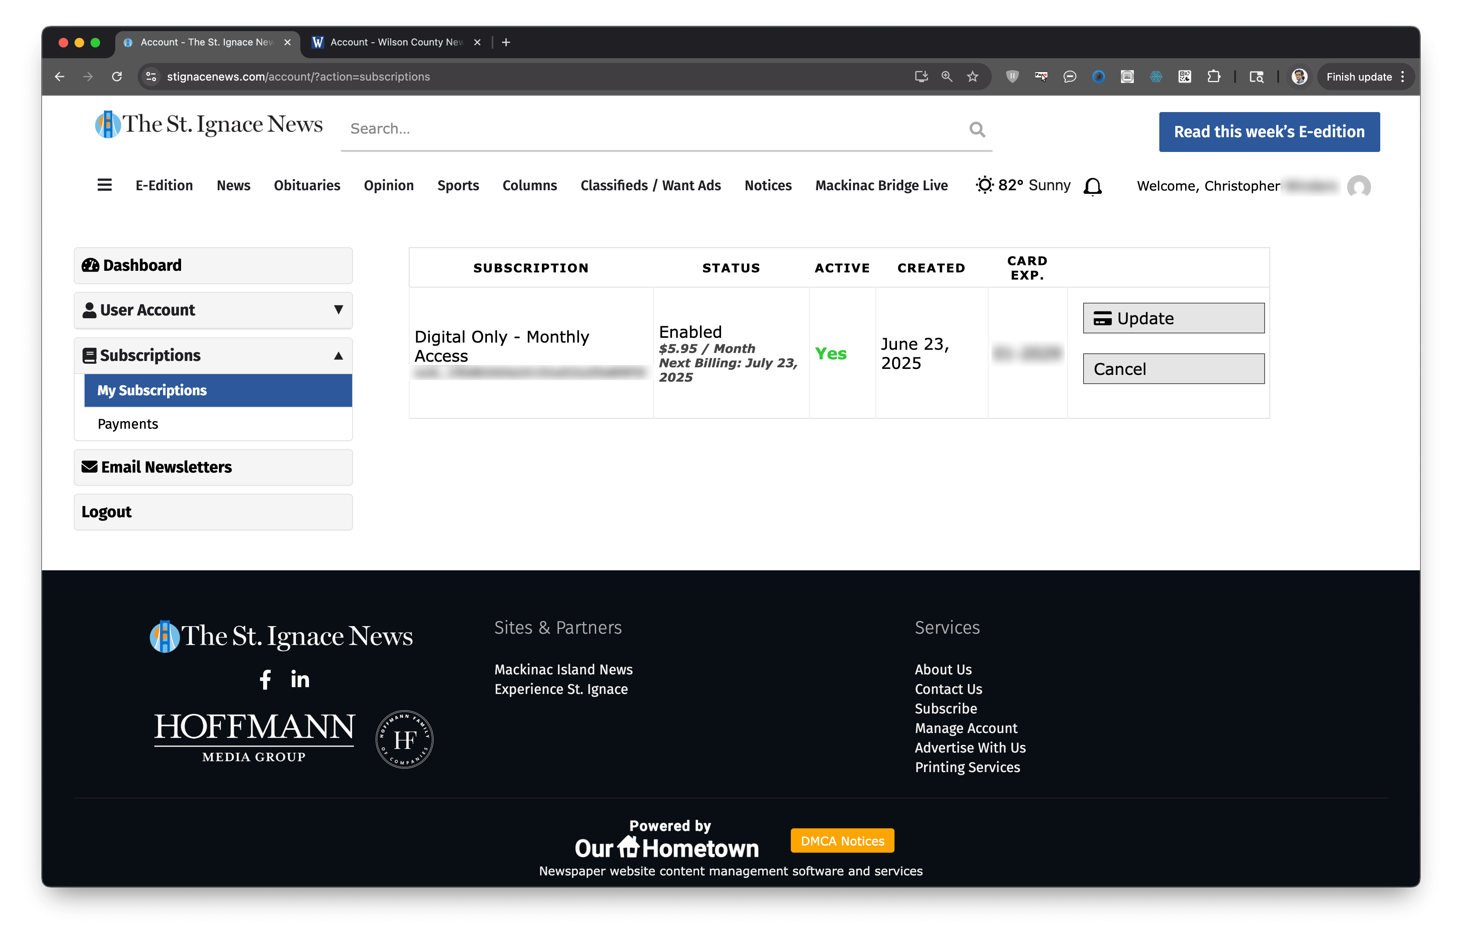1462x942 pixels.
Task: Click the Update card button
Action: pos(1172,318)
